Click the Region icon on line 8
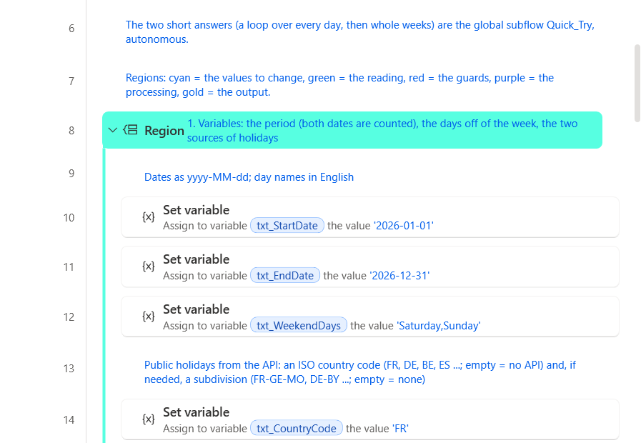 pyautogui.click(x=130, y=130)
